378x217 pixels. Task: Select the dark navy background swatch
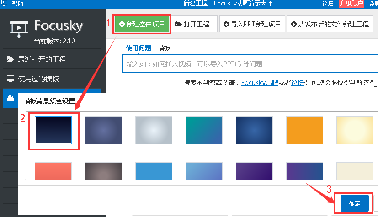[x=53, y=130]
